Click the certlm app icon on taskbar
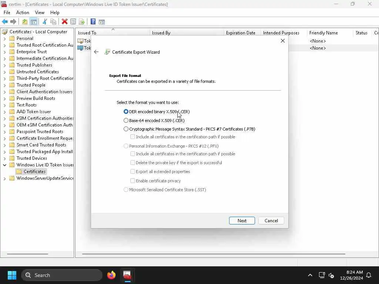This screenshot has height=284, width=379. click(x=127, y=275)
